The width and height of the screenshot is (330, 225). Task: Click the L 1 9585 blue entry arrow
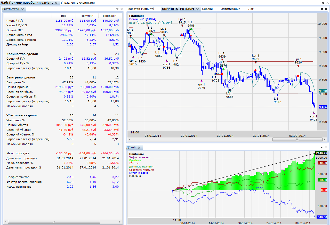[230, 90]
